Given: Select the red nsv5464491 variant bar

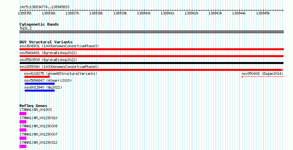Looking at the screenshot, I should point(151,56).
